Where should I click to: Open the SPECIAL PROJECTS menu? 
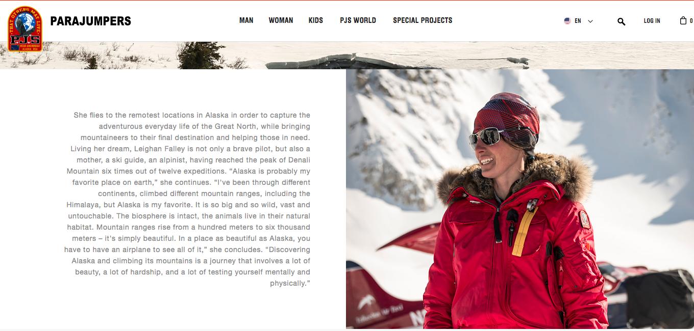pyautogui.click(x=423, y=20)
